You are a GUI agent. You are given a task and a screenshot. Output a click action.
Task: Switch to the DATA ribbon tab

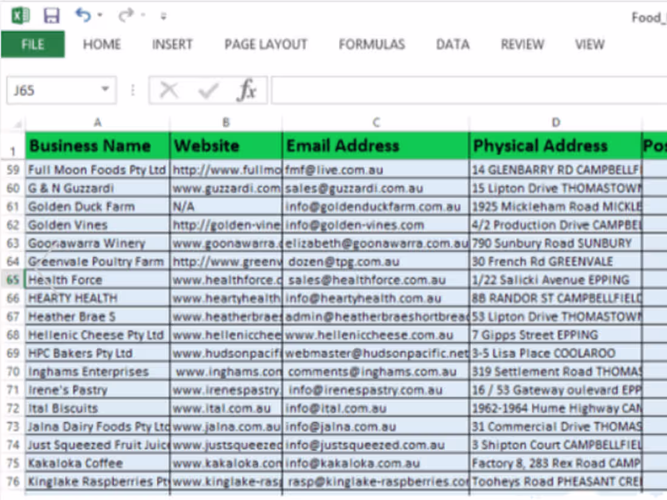click(452, 44)
